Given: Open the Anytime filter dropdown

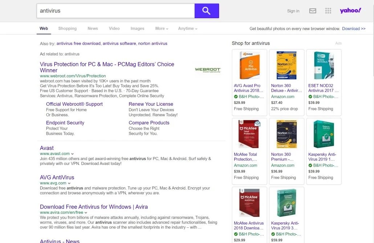Looking at the screenshot, I should click(188, 28).
